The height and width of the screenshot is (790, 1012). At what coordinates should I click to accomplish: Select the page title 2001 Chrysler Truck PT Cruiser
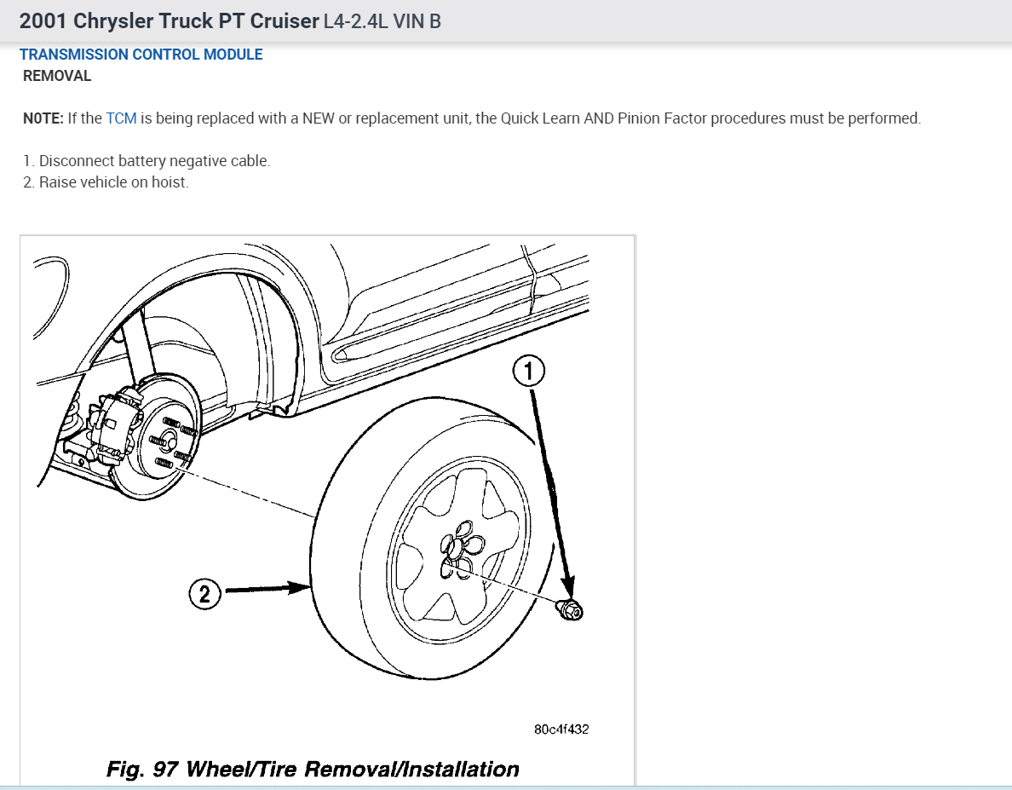167,20
